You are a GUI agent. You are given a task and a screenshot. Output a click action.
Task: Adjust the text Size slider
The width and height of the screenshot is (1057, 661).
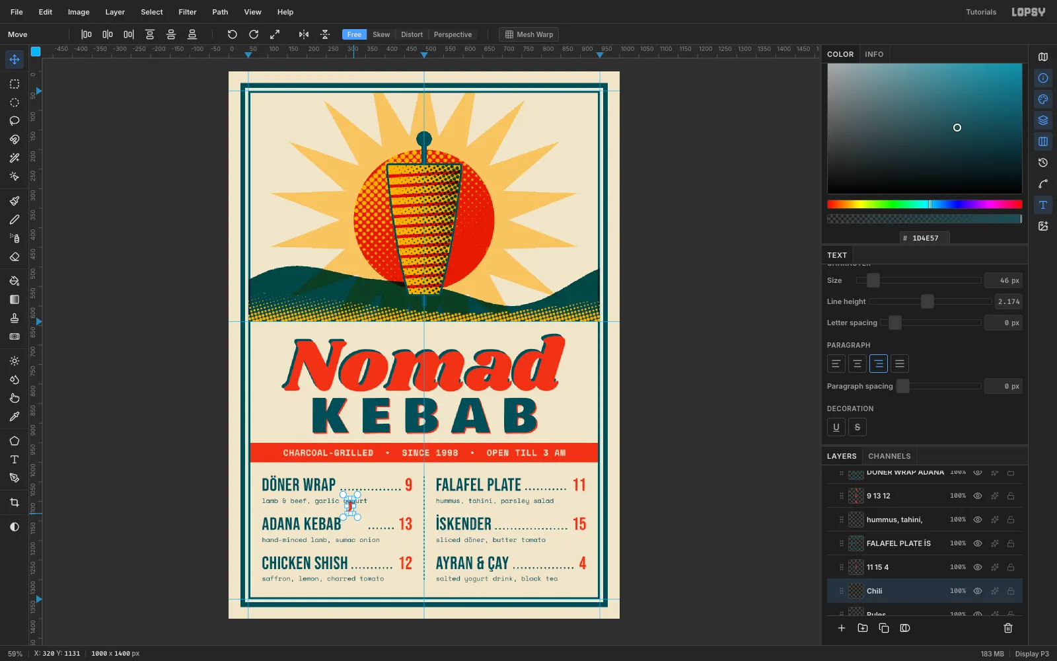pyautogui.click(x=919, y=280)
